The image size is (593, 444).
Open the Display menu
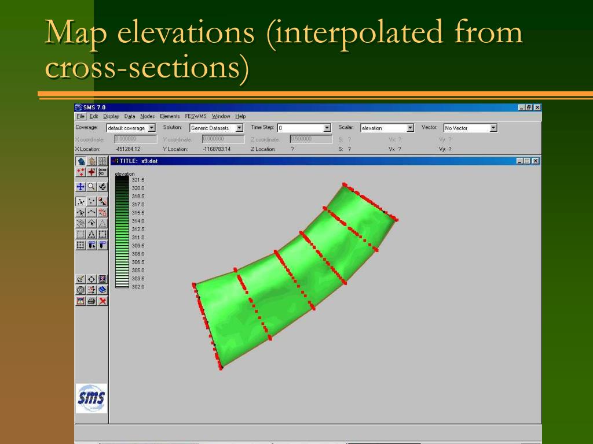[111, 116]
